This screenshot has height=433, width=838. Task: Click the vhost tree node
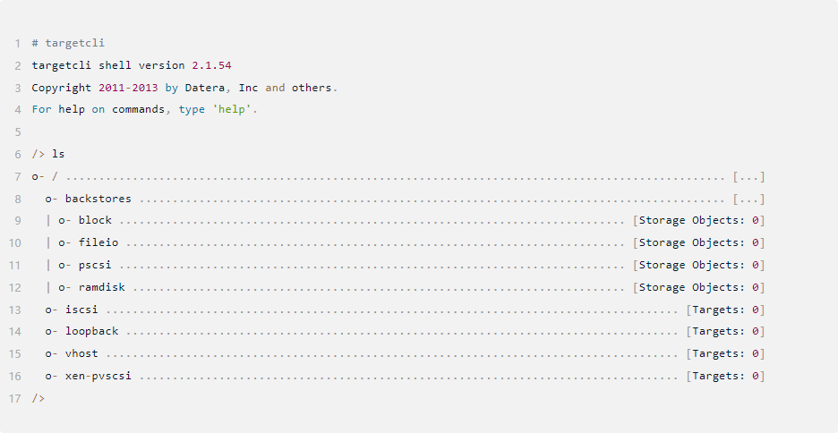coord(81,354)
